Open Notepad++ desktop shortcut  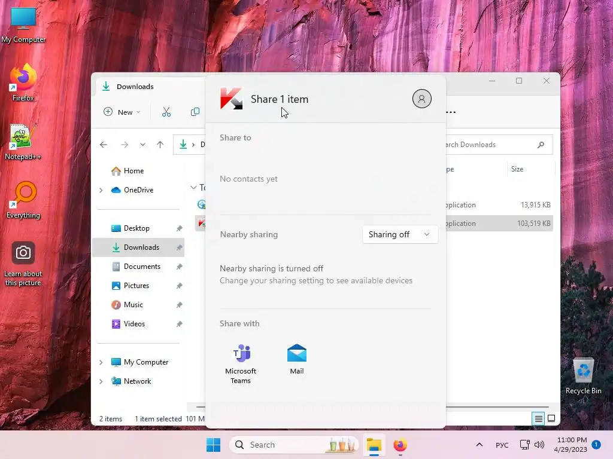[23, 141]
